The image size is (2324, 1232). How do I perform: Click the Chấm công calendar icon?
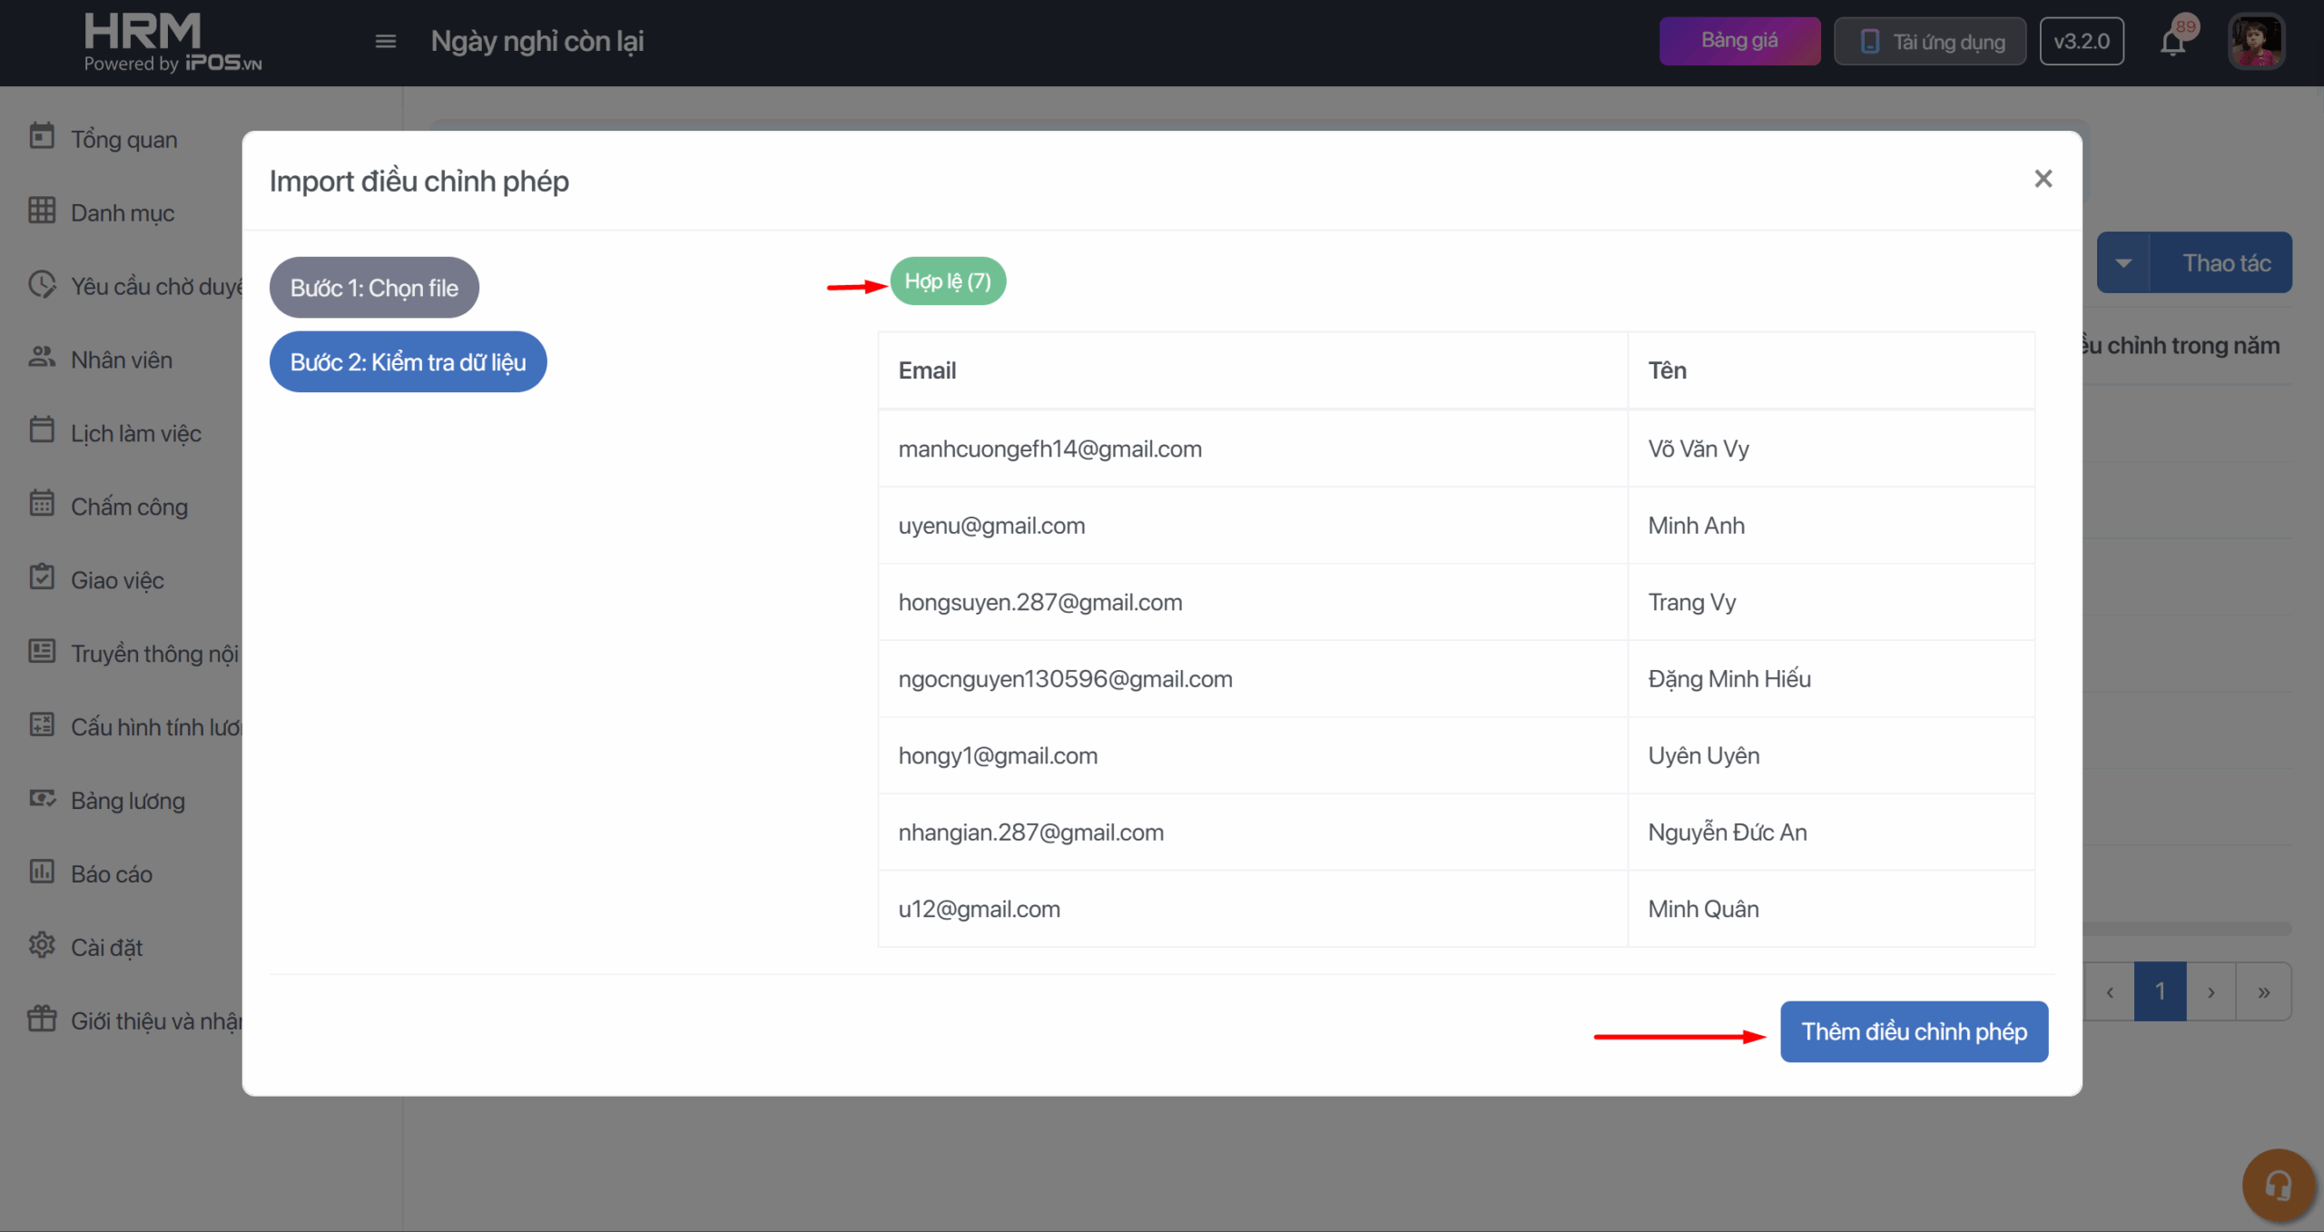[42, 504]
